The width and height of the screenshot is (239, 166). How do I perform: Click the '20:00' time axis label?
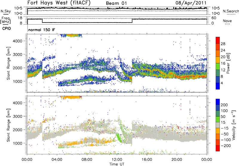point(177,160)
